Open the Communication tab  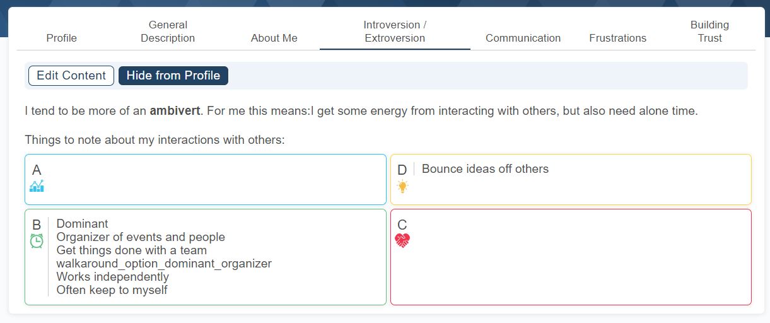pos(523,38)
